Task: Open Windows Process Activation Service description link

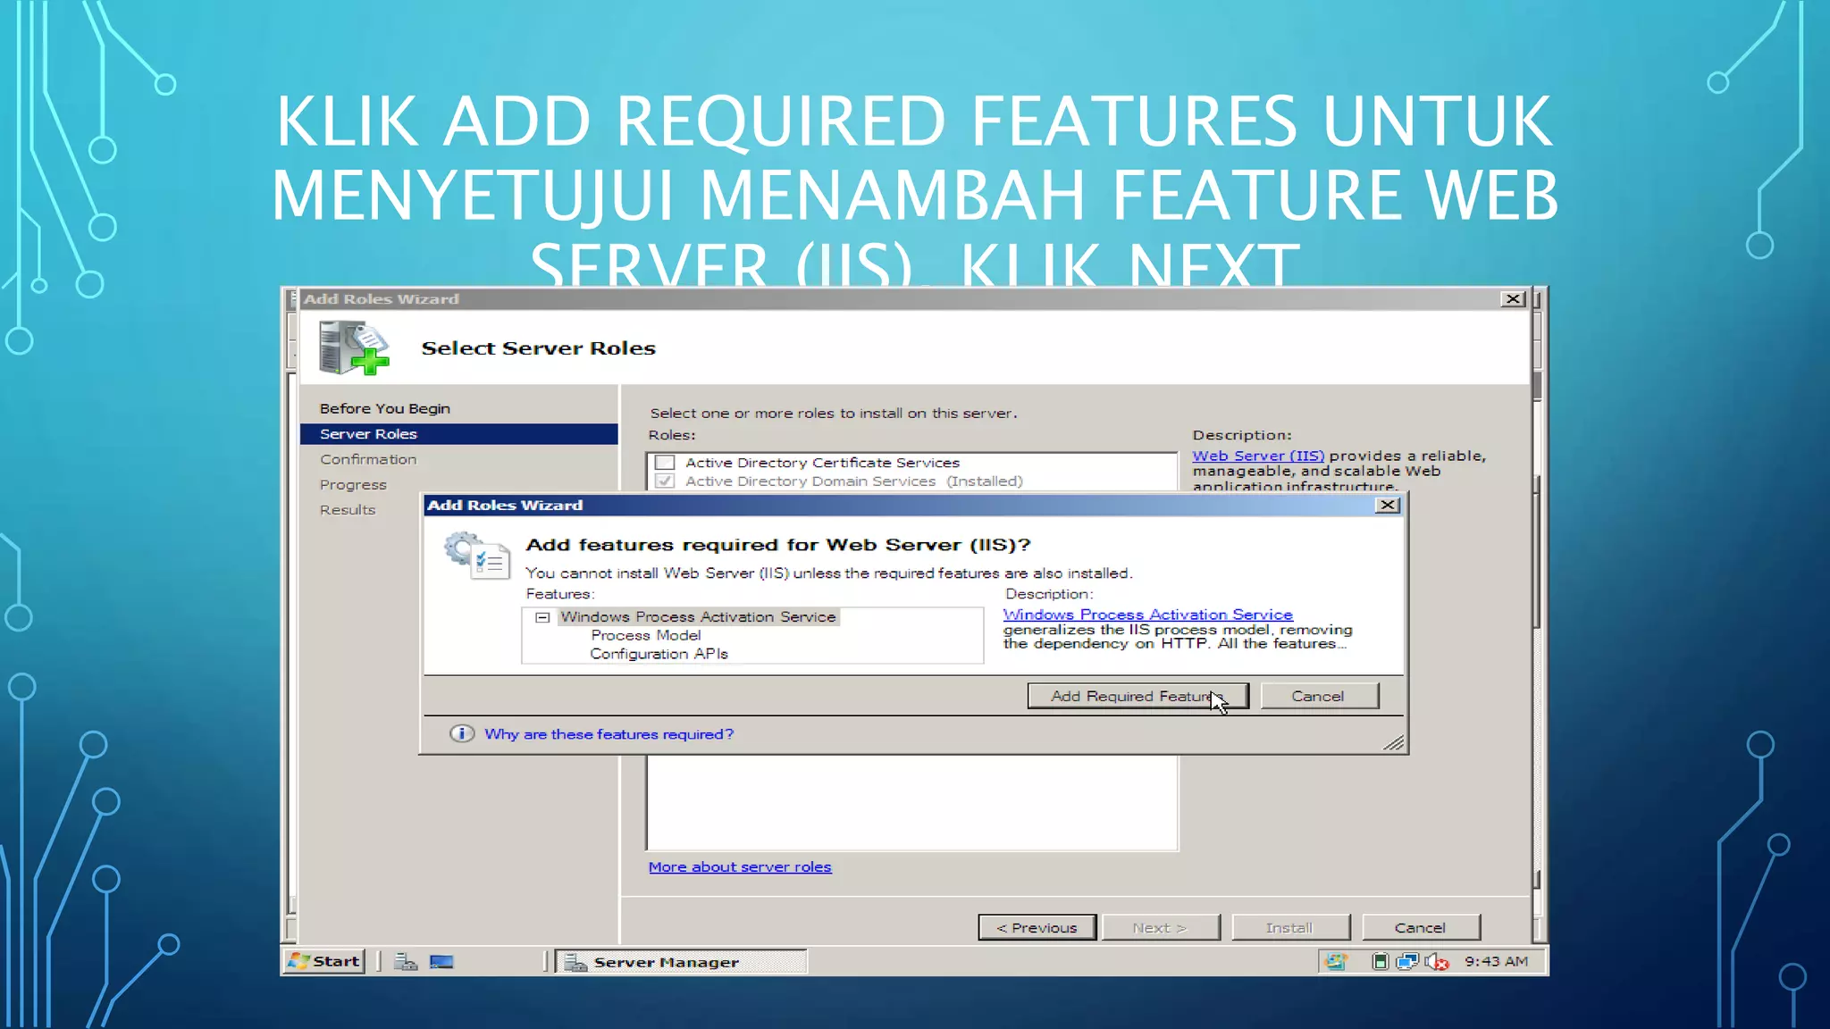Action: (x=1147, y=615)
